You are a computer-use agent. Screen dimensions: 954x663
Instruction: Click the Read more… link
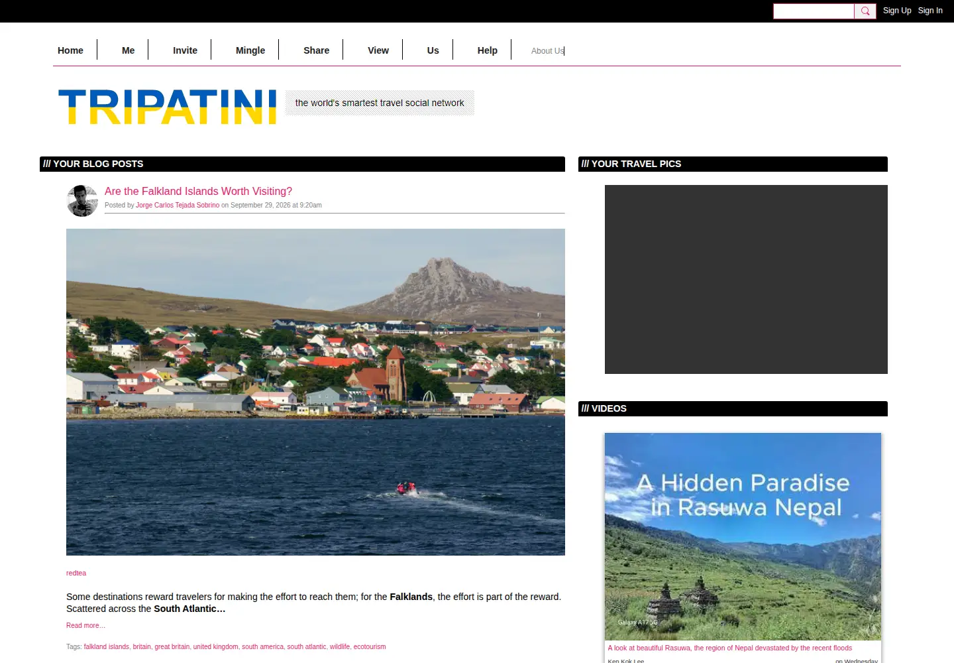(85, 625)
